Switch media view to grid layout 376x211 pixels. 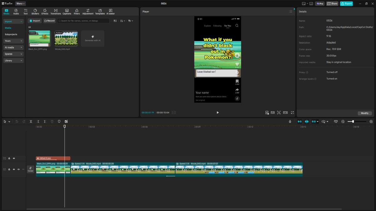tap(115, 21)
